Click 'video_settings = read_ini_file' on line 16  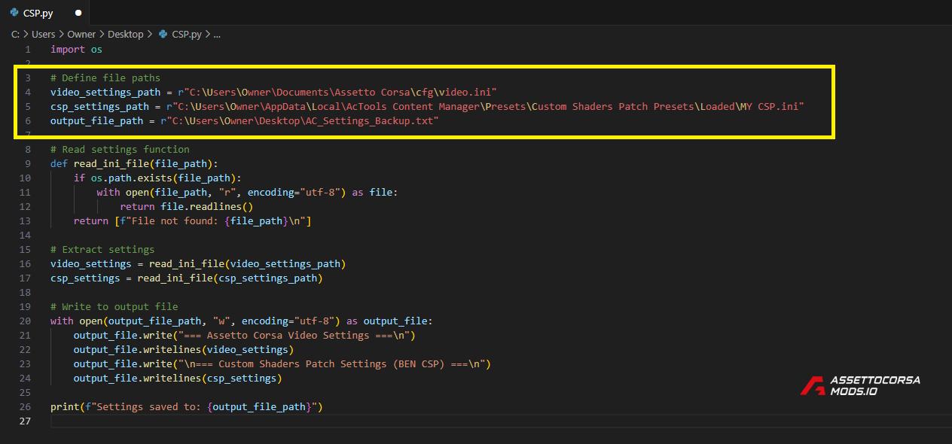[198, 263]
